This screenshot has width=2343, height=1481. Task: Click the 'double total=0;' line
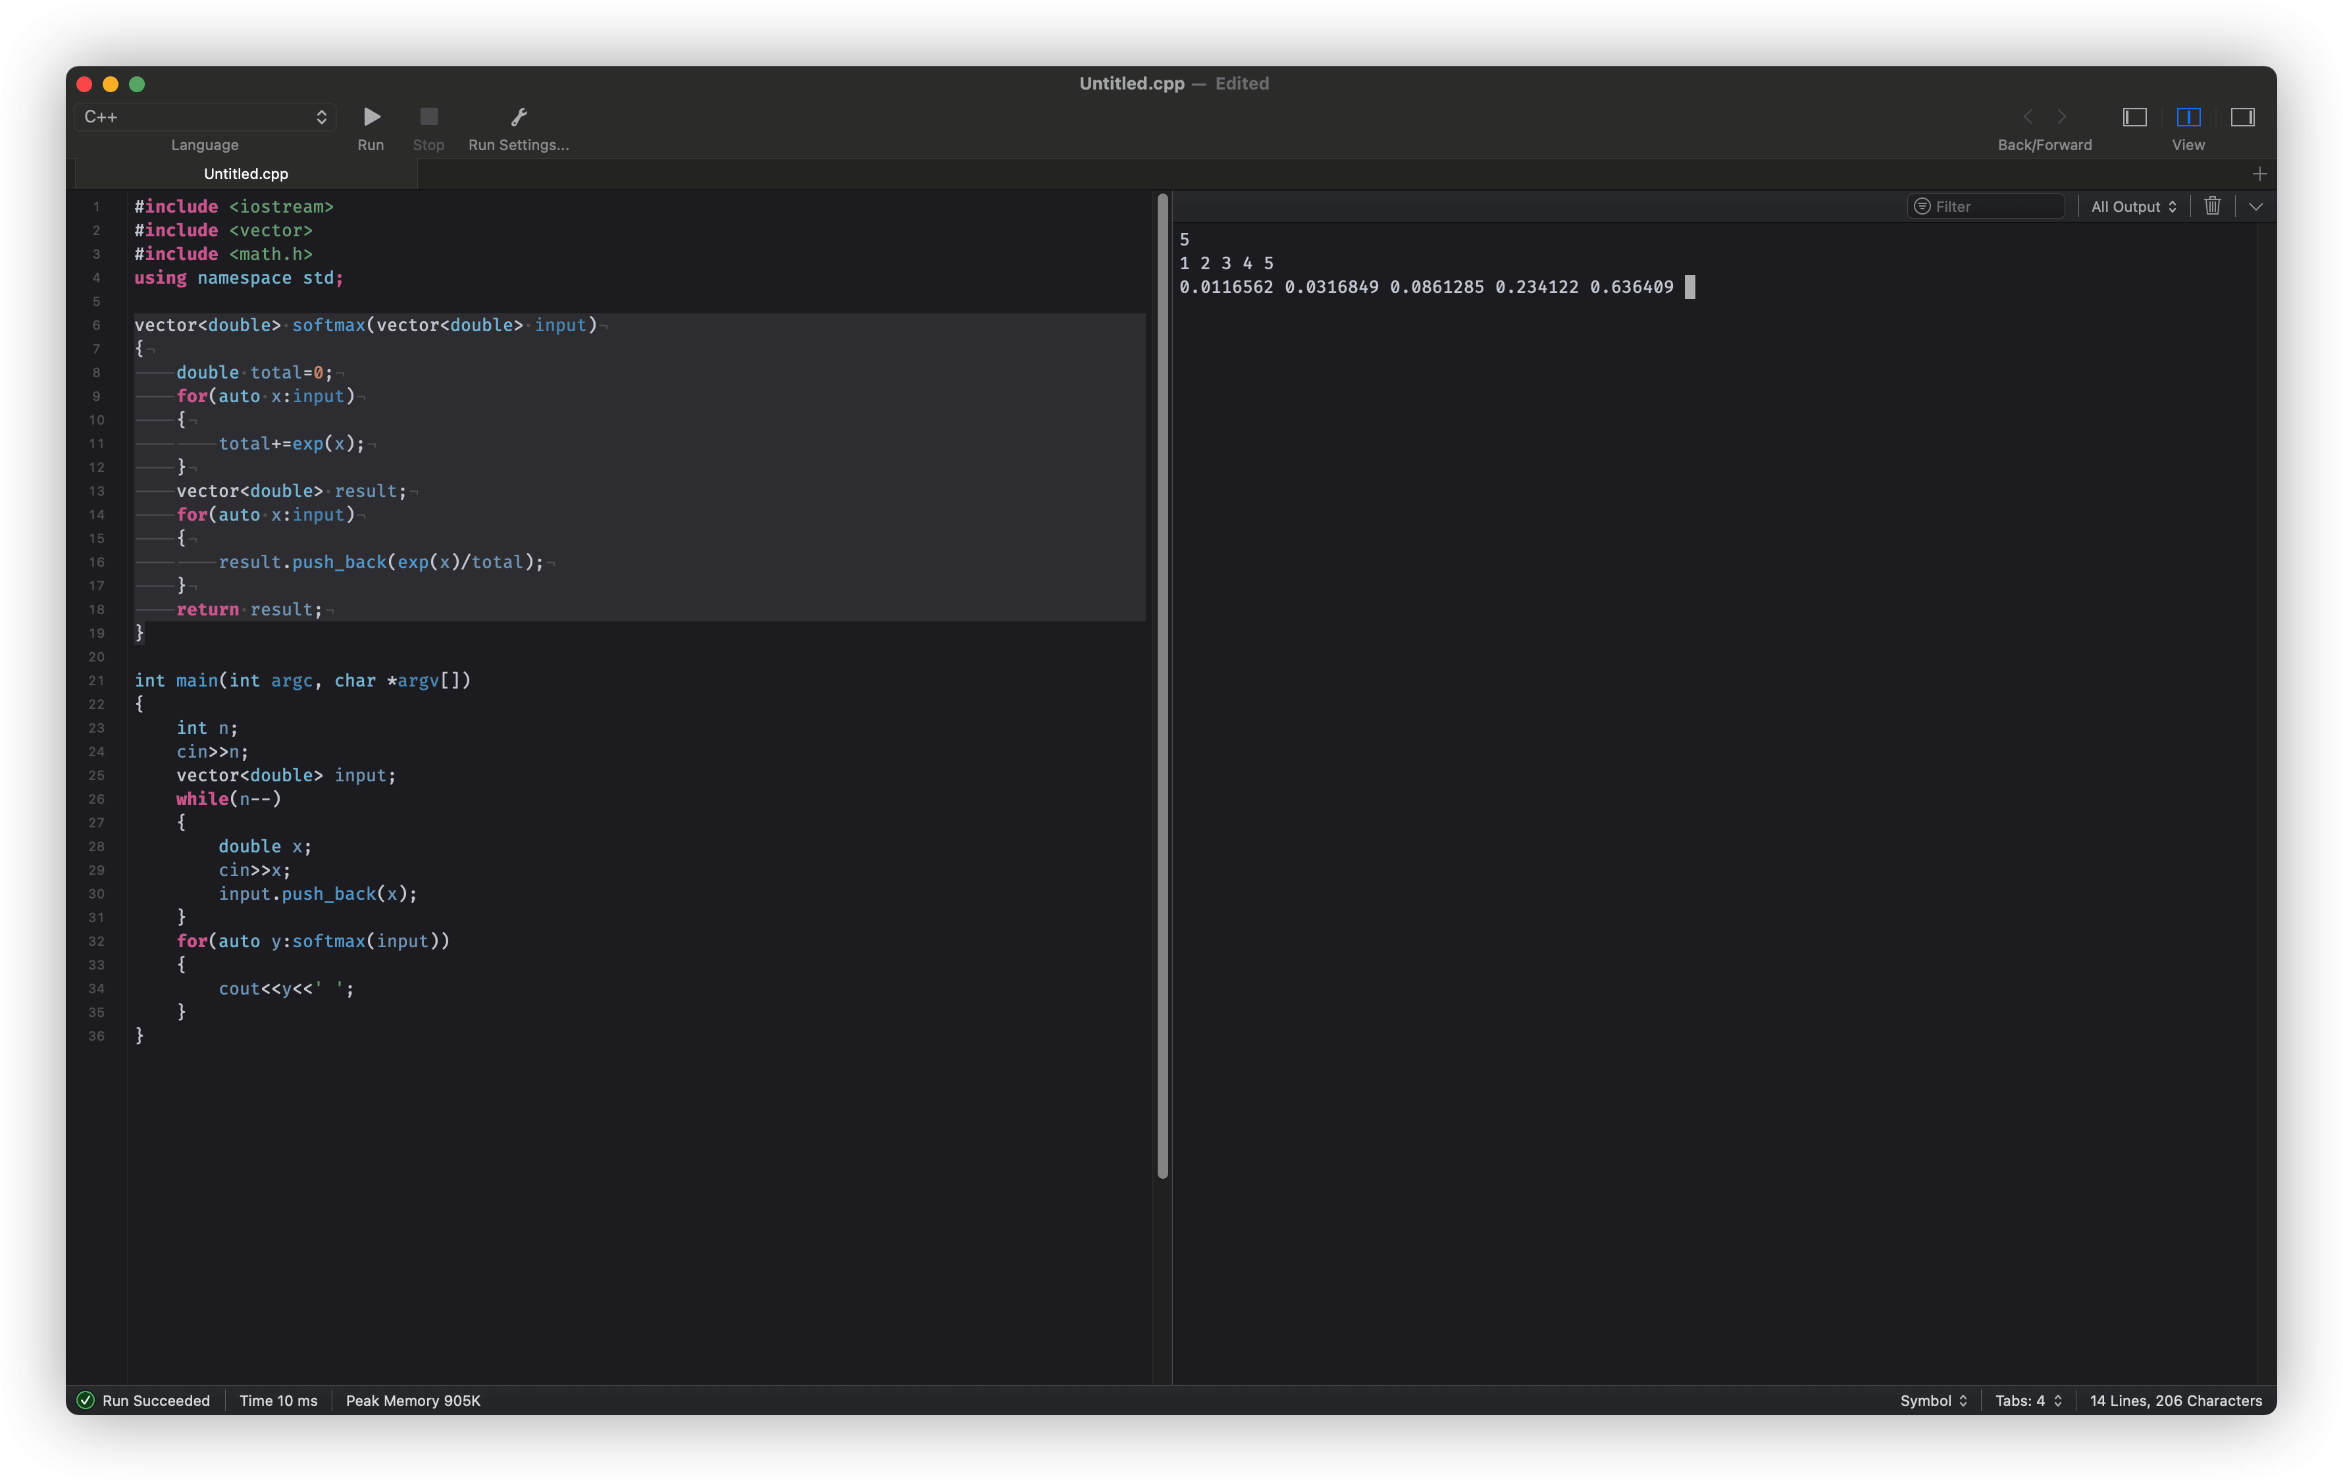[x=255, y=373]
